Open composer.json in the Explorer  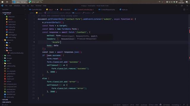pos(12,84)
